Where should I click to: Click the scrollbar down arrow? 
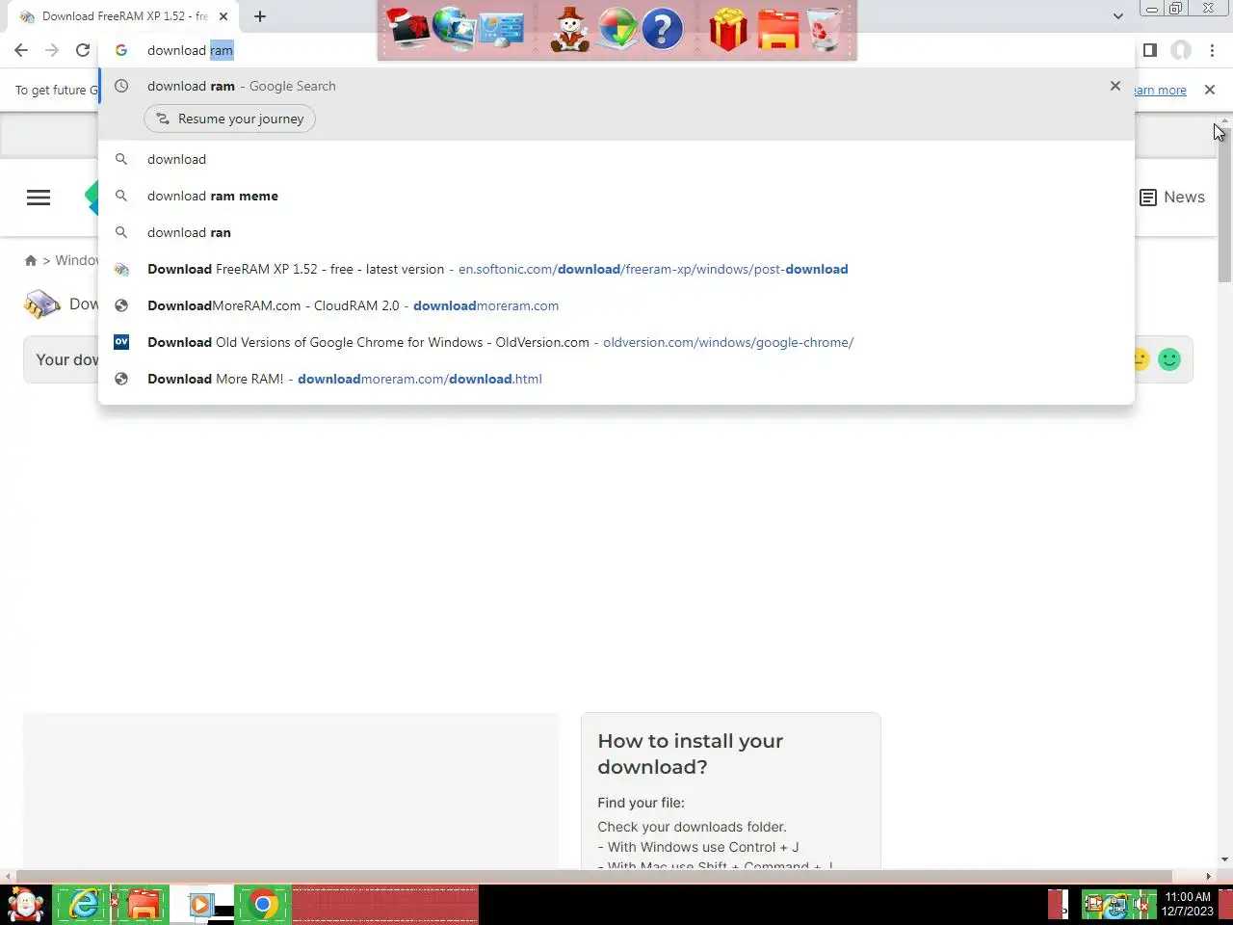point(1224,859)
